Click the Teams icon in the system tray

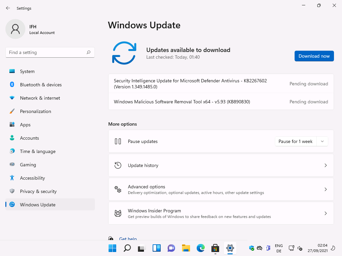point(268,248)
